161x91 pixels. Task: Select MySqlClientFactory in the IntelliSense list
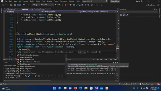pos(26,57)
